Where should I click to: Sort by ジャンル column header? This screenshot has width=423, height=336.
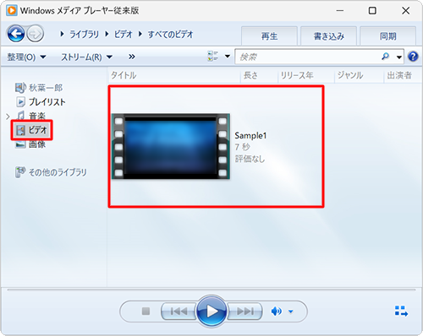[359, 75]
